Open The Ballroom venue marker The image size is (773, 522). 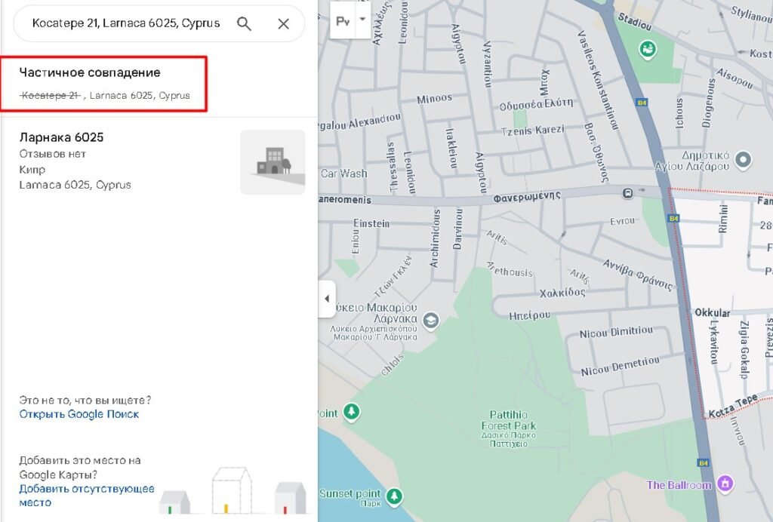click(x=725, y=484)
